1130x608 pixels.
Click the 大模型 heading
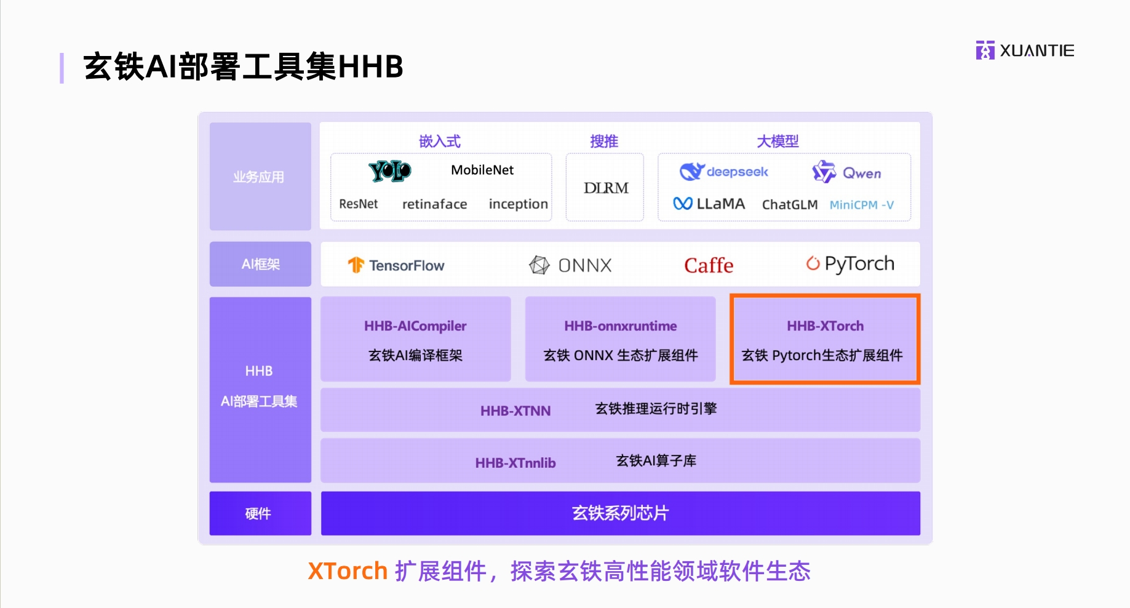click(x=778, y=141)
